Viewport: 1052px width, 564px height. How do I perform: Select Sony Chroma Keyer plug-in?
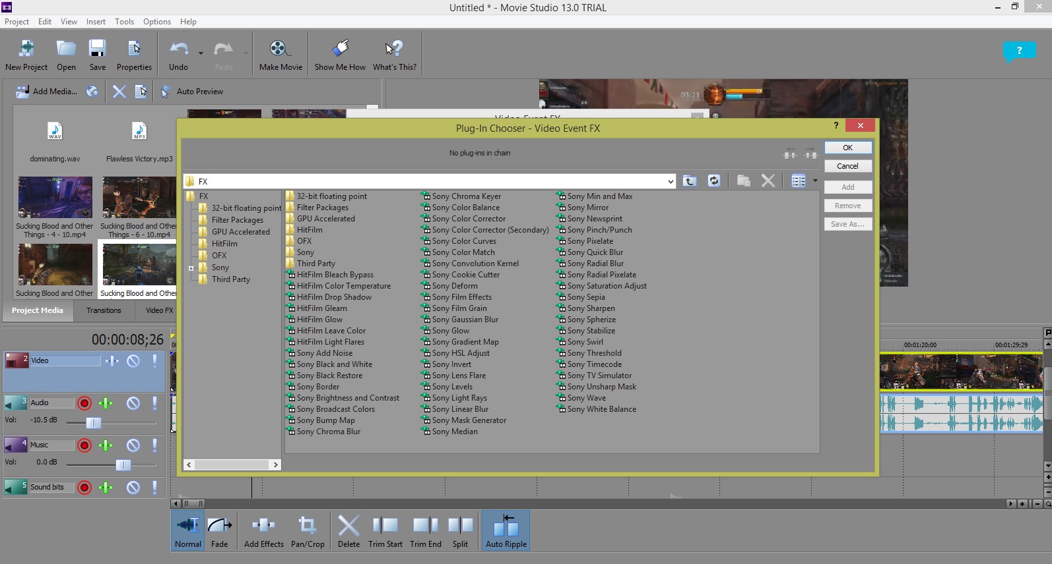coord(461,196)
